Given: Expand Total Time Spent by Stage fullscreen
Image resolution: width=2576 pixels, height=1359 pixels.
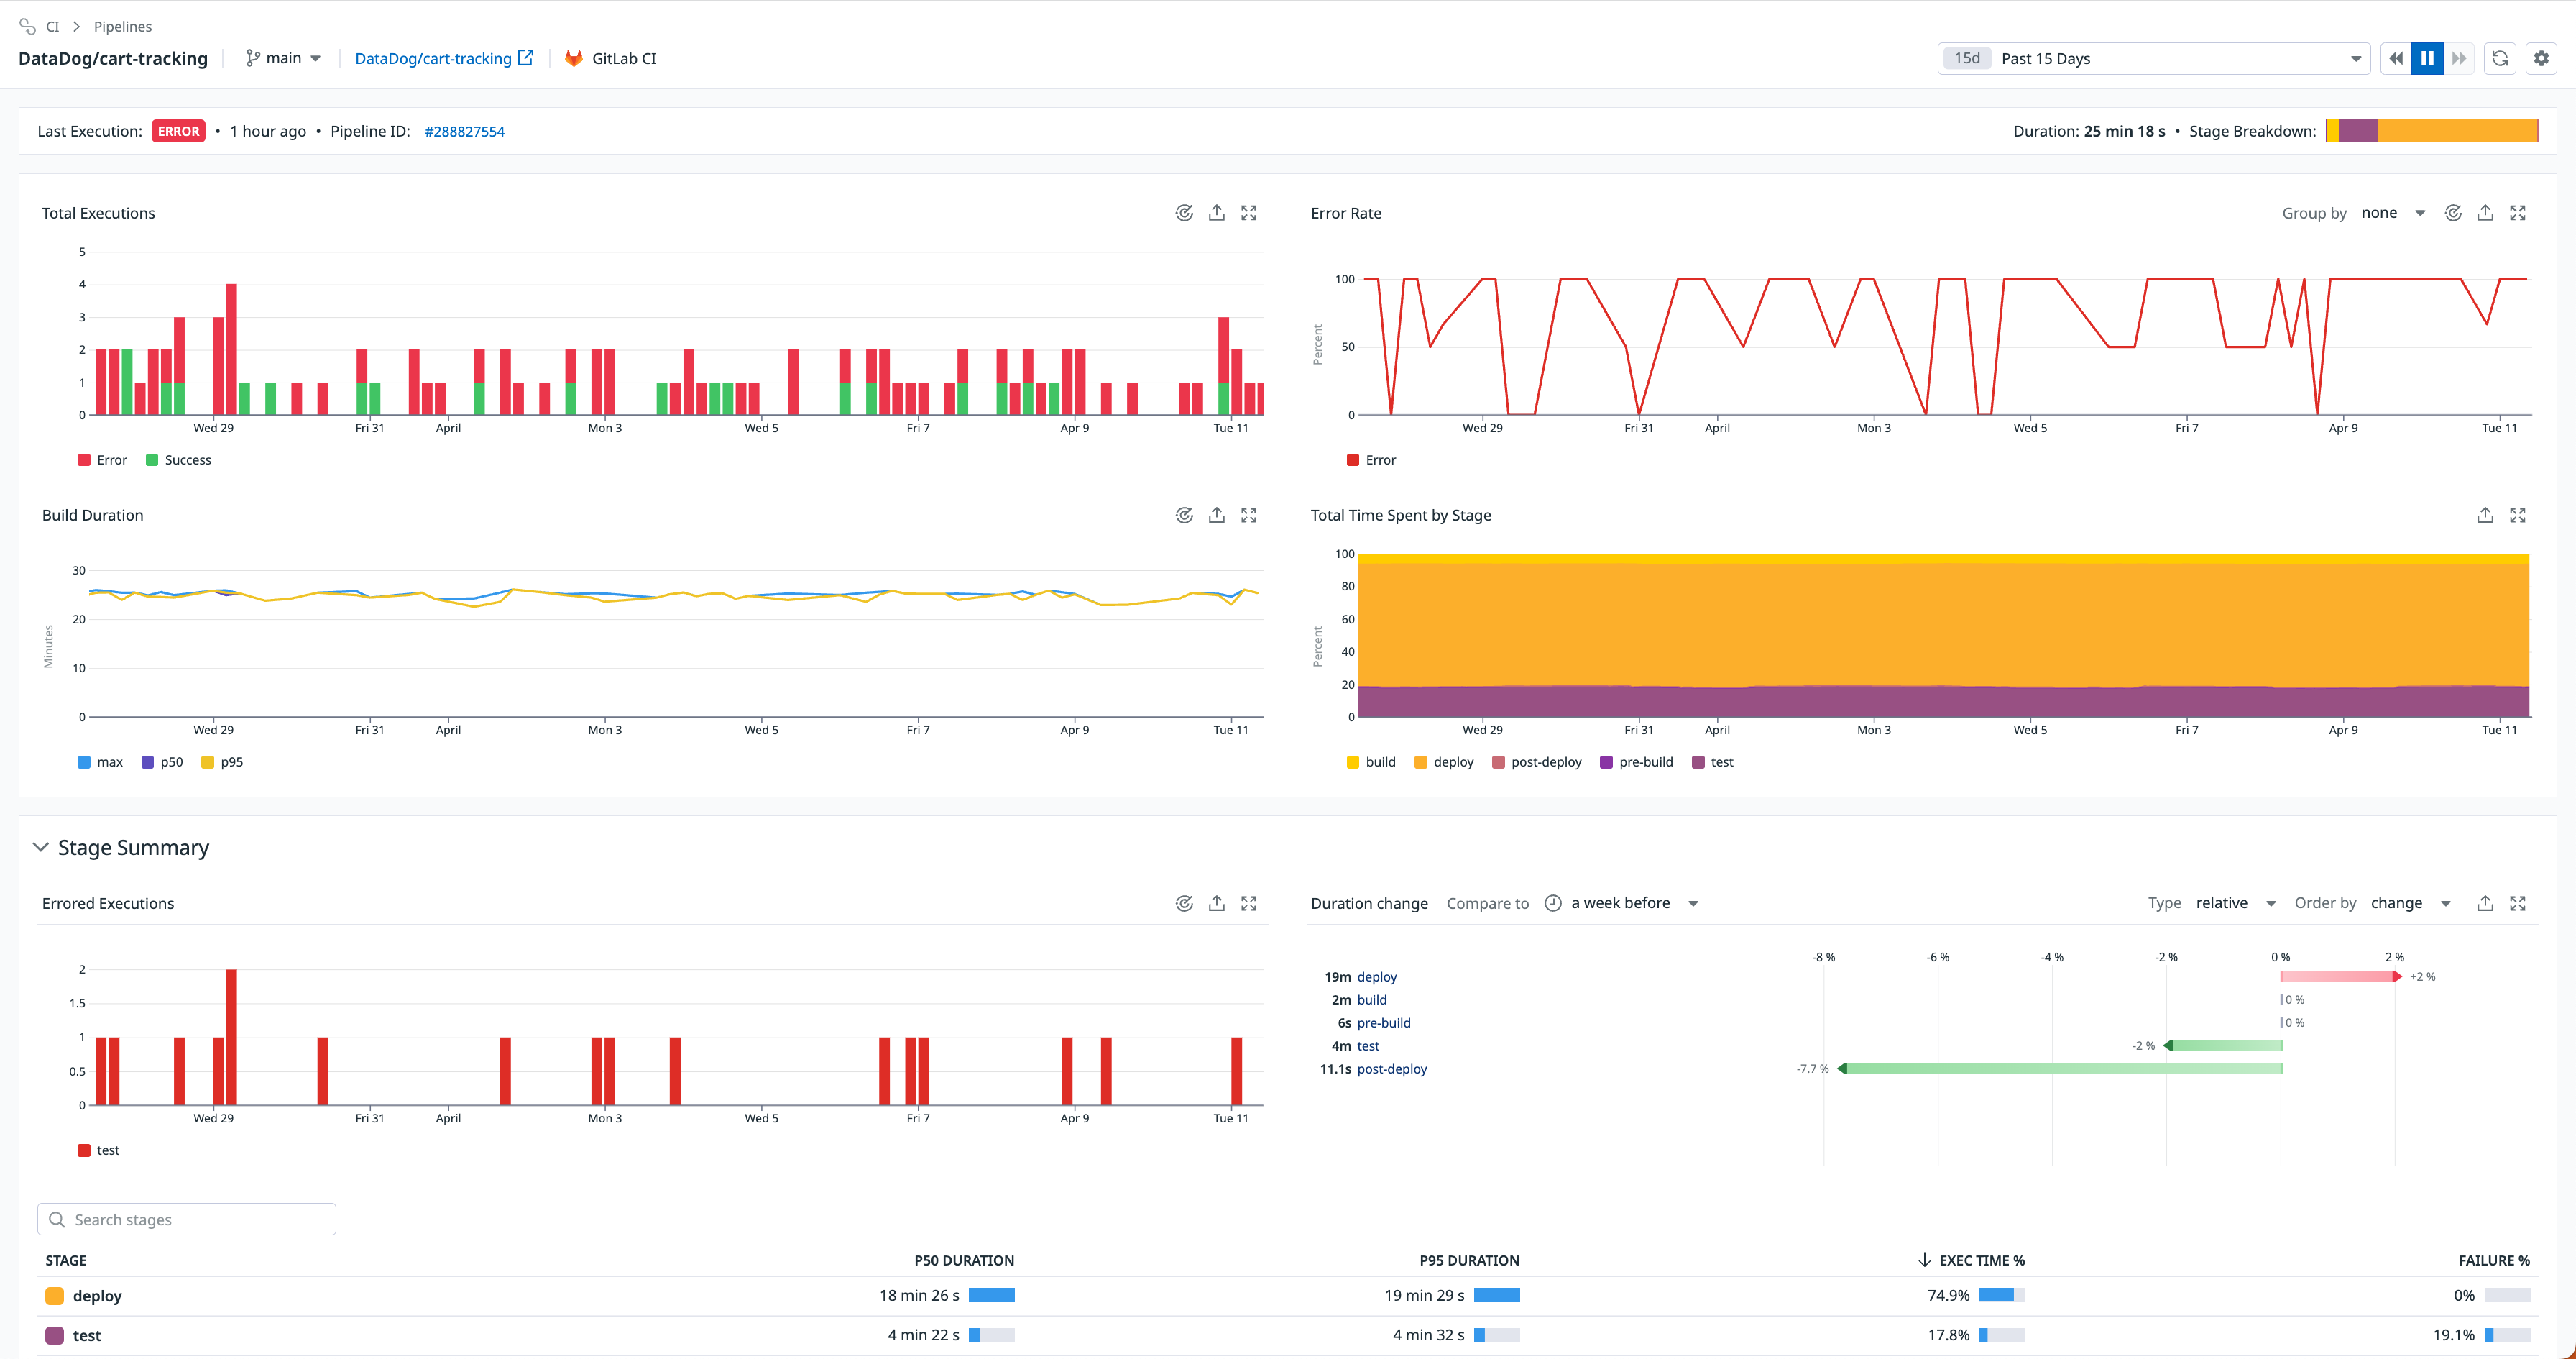Looking at the screenshot, I should (x=2518, y=516).
